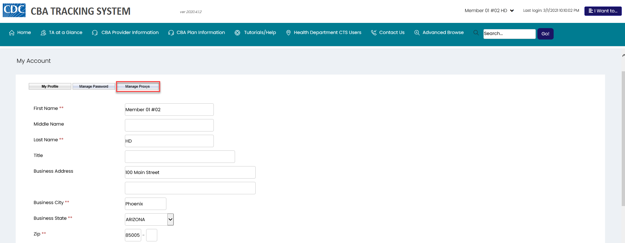Click the Home house icon
Screen dimensions: 625x243
click(x=12, y=33)
